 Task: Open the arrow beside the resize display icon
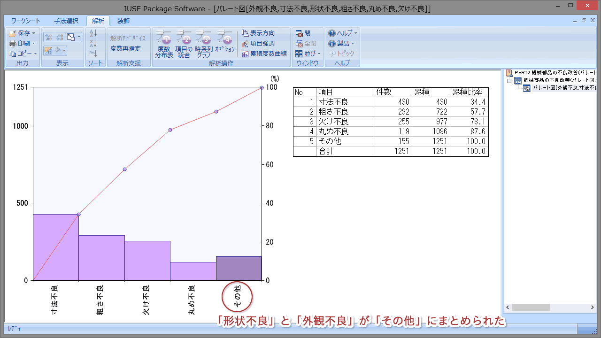click(79, 37)
